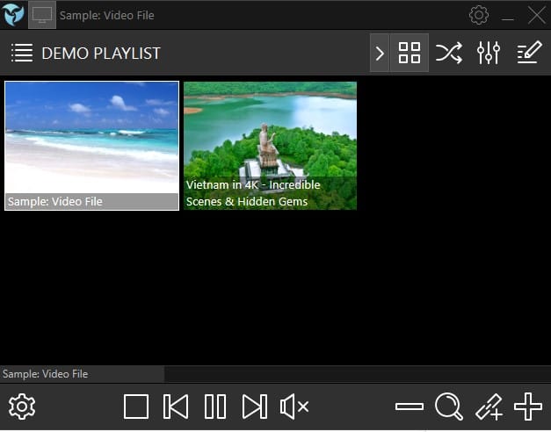The height and width of the screenshot is (432, 551).
Task: Remove item with the minus icon
Action: click(x=410, y=407)
